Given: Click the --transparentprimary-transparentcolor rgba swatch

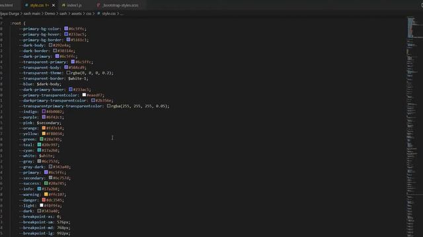Looking at the screenshot, I should point(108,106).
